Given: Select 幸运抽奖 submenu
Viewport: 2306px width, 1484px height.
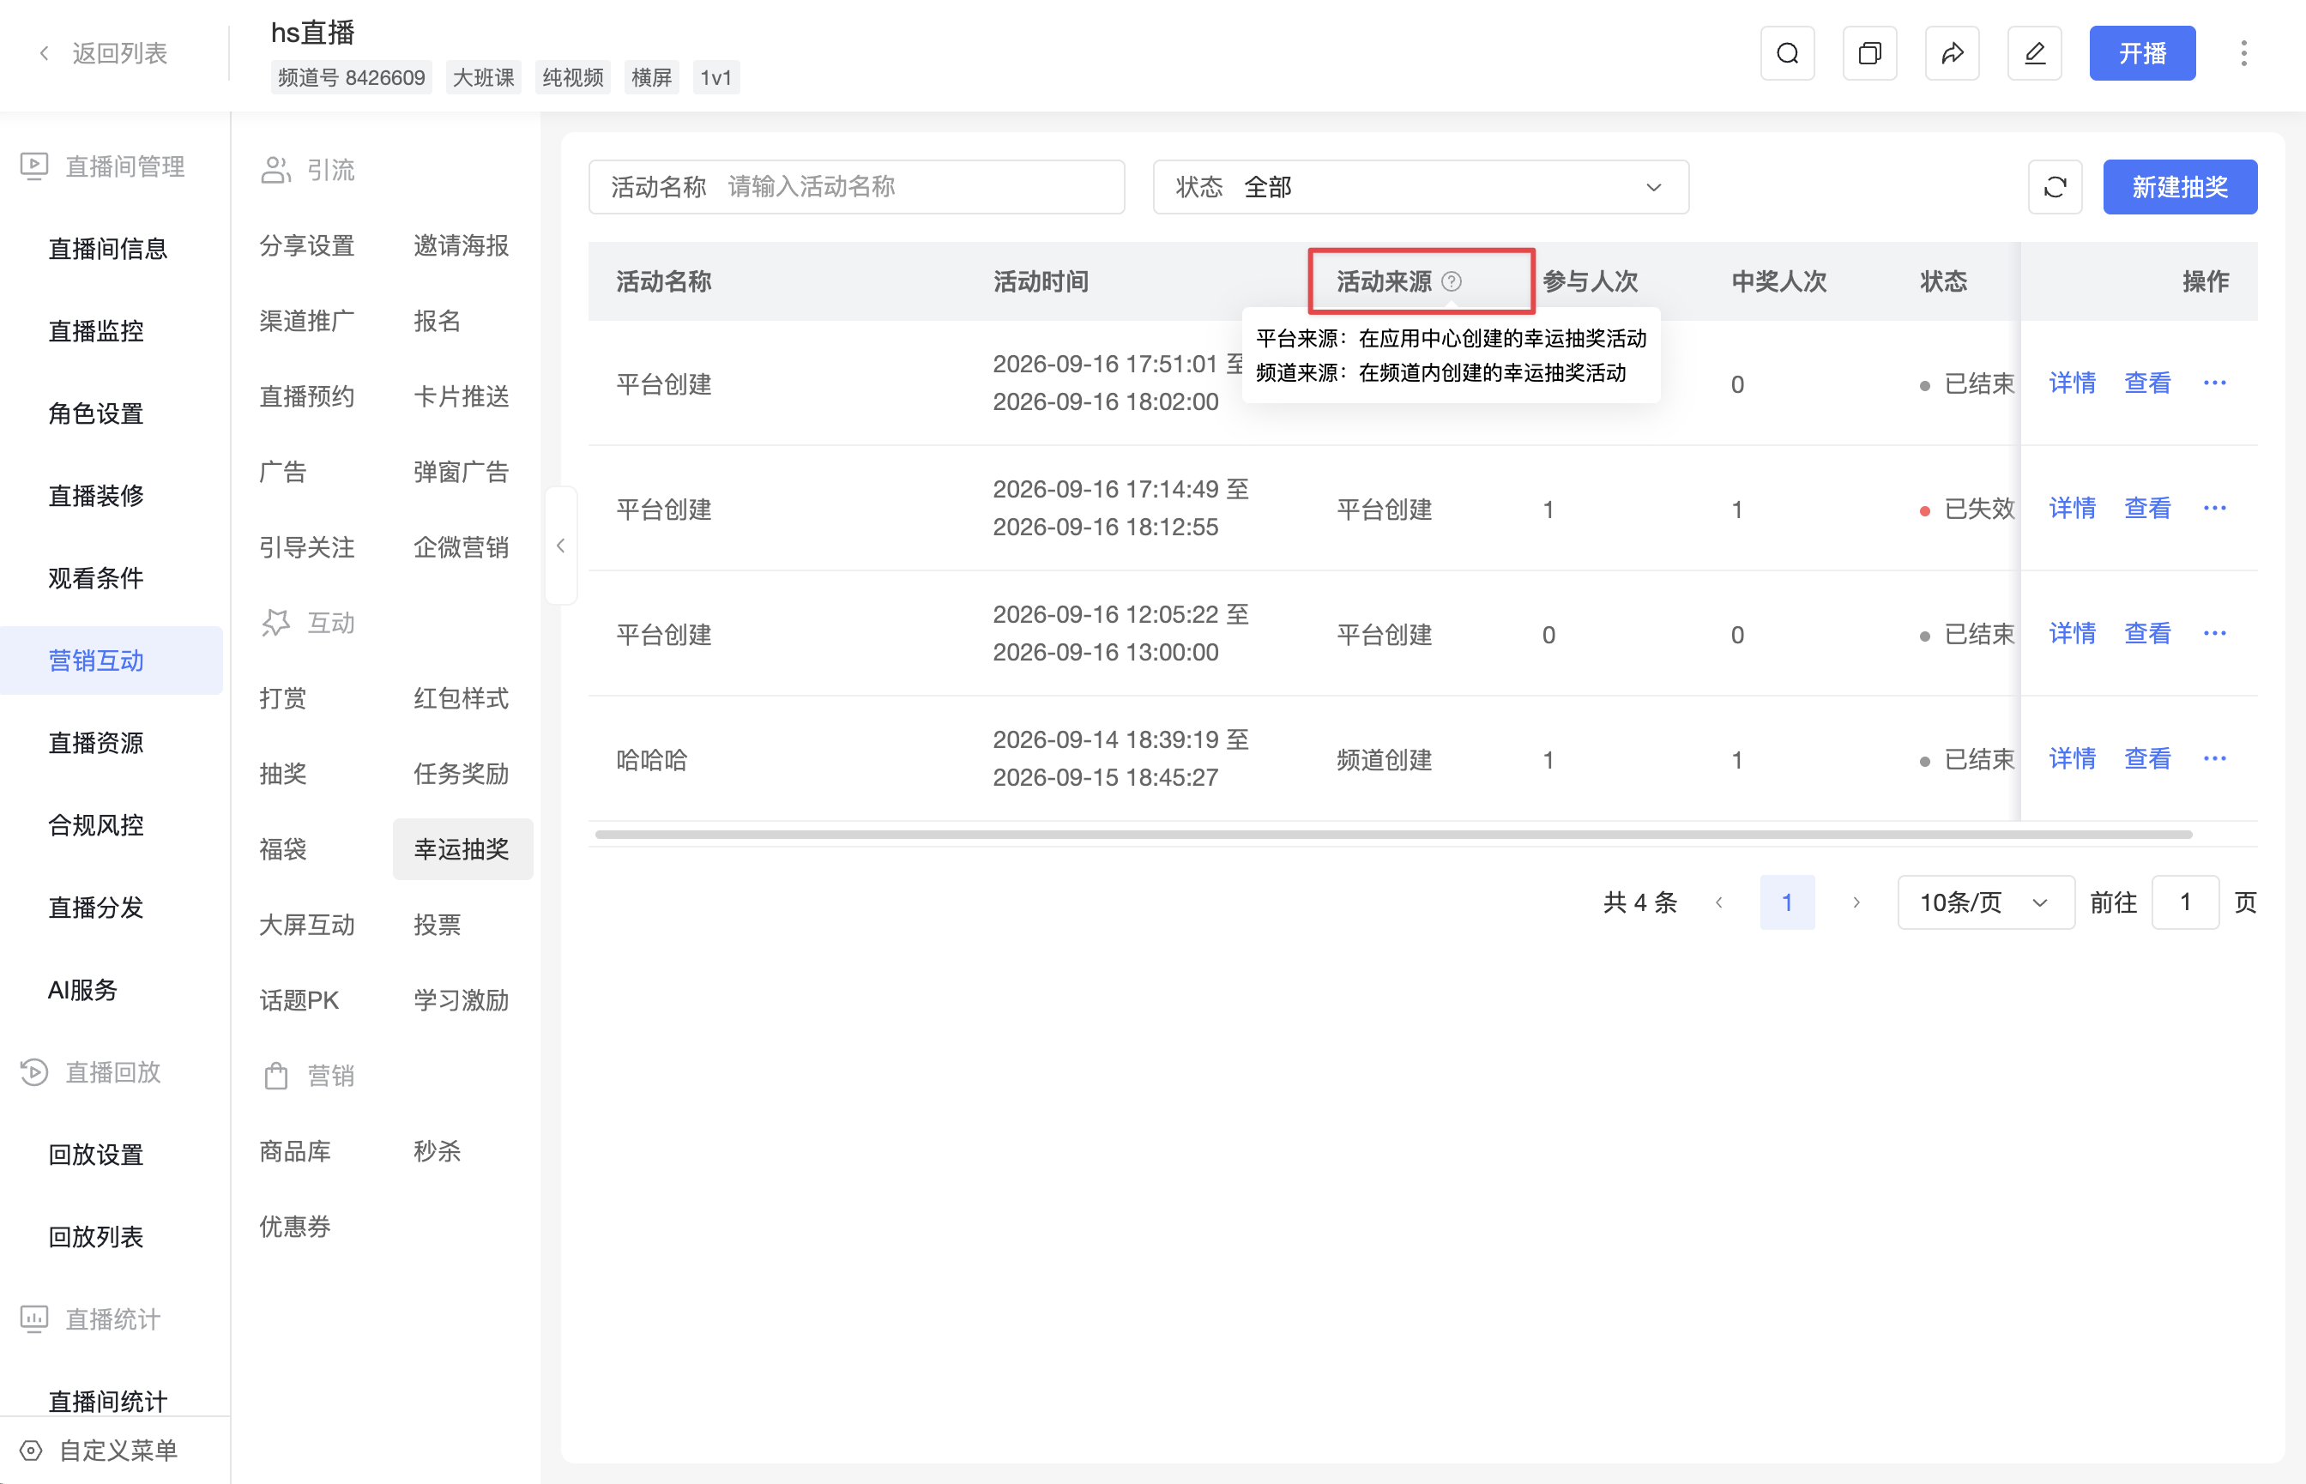Looking at the screenshot, I should 462,849.
